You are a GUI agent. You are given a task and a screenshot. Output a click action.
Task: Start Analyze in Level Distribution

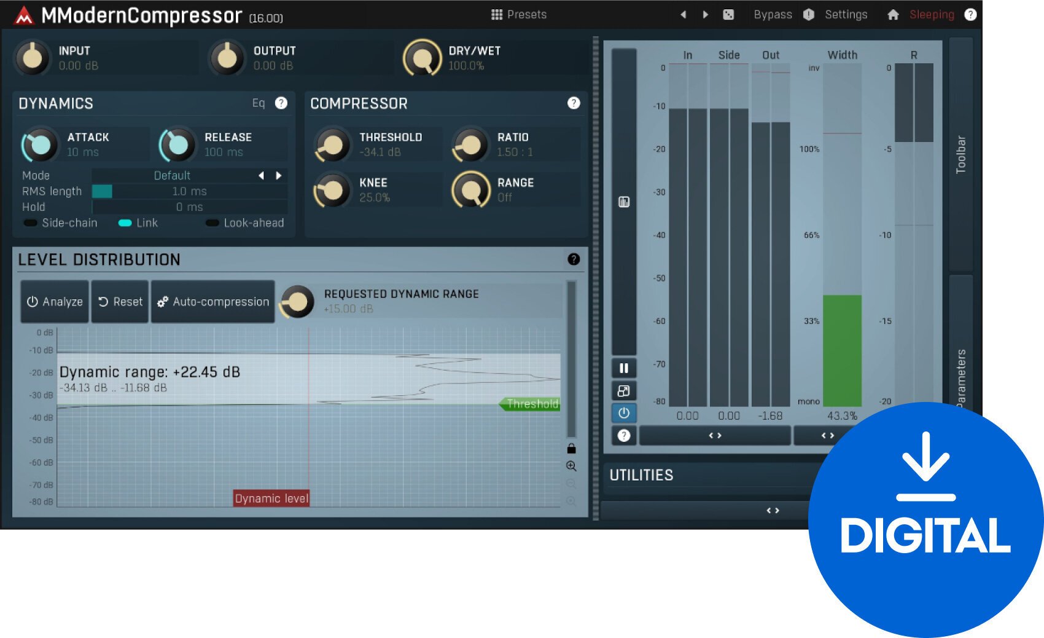[54, 301]
